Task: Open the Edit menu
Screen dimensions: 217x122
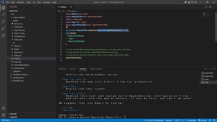Action: (x=13, y=2)
